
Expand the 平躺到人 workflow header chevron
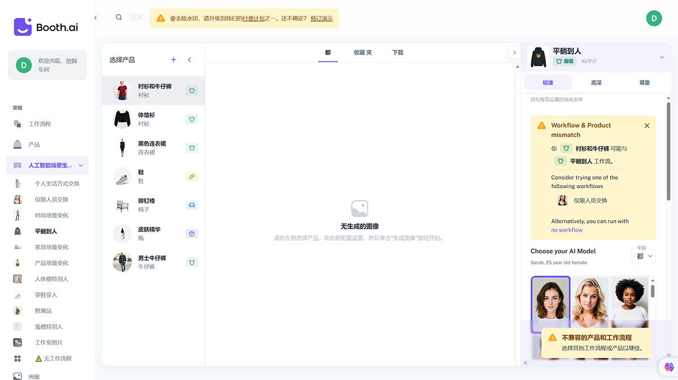point(661,57)
